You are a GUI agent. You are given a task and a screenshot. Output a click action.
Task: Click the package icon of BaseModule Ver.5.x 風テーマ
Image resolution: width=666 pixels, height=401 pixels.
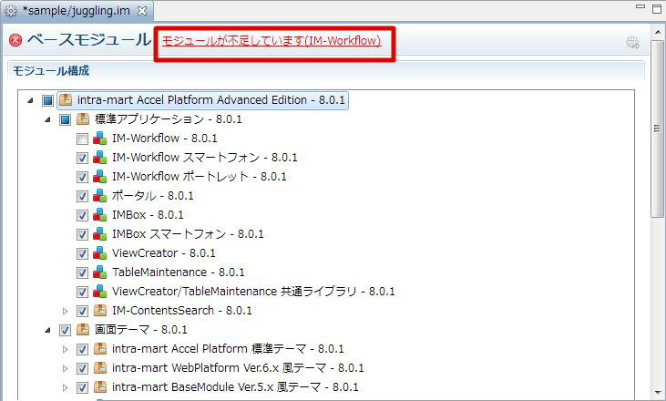coord(100,386)
